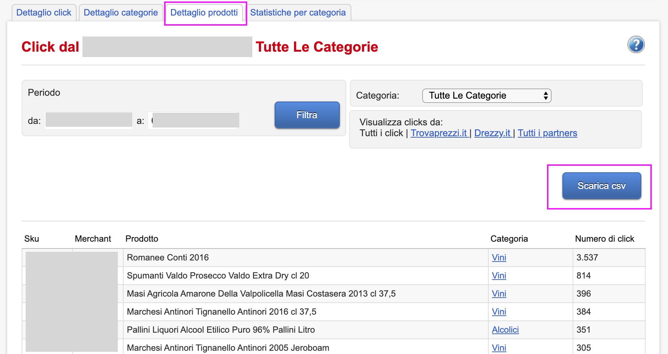Select the Dettaglio prodotti tab
668x354 pixels.
point(204,13)
